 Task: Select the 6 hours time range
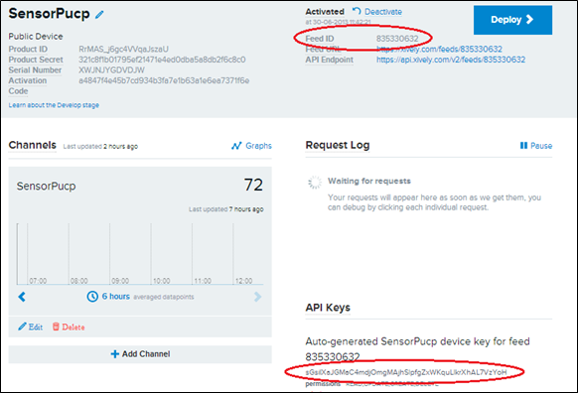(x=116, y=296)
